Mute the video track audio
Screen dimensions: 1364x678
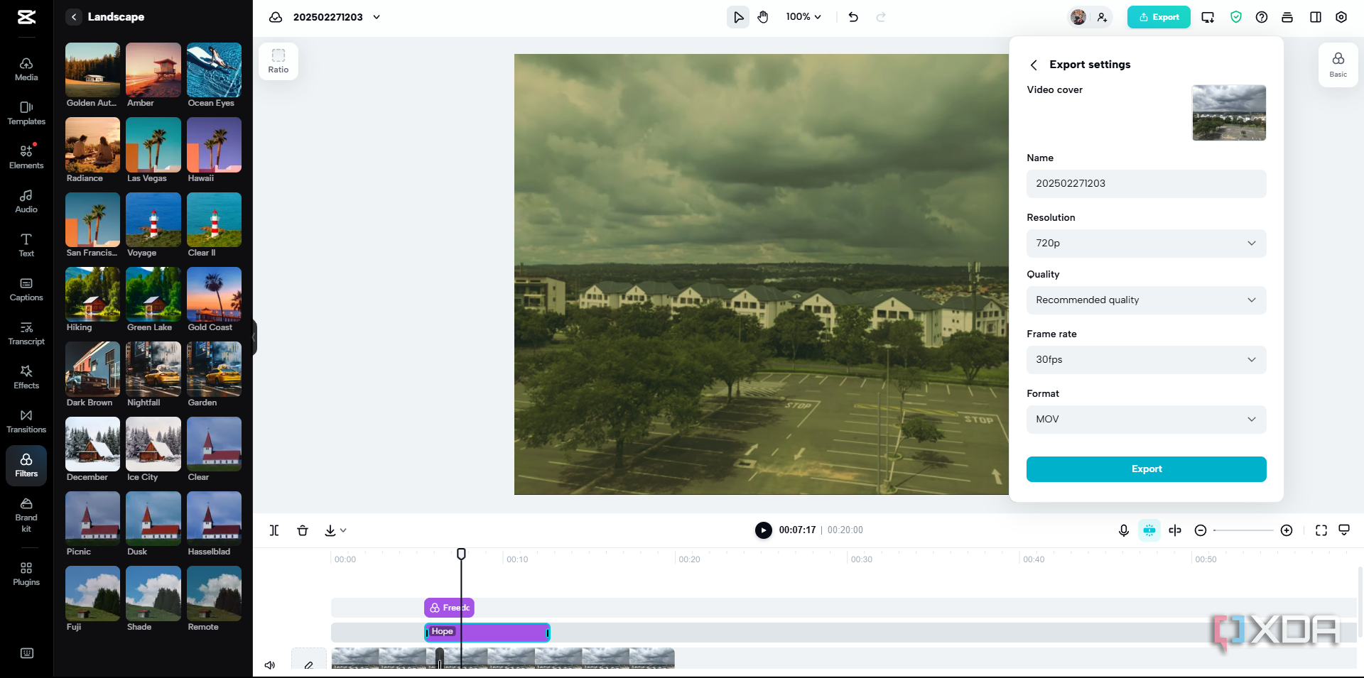(270, 665)
